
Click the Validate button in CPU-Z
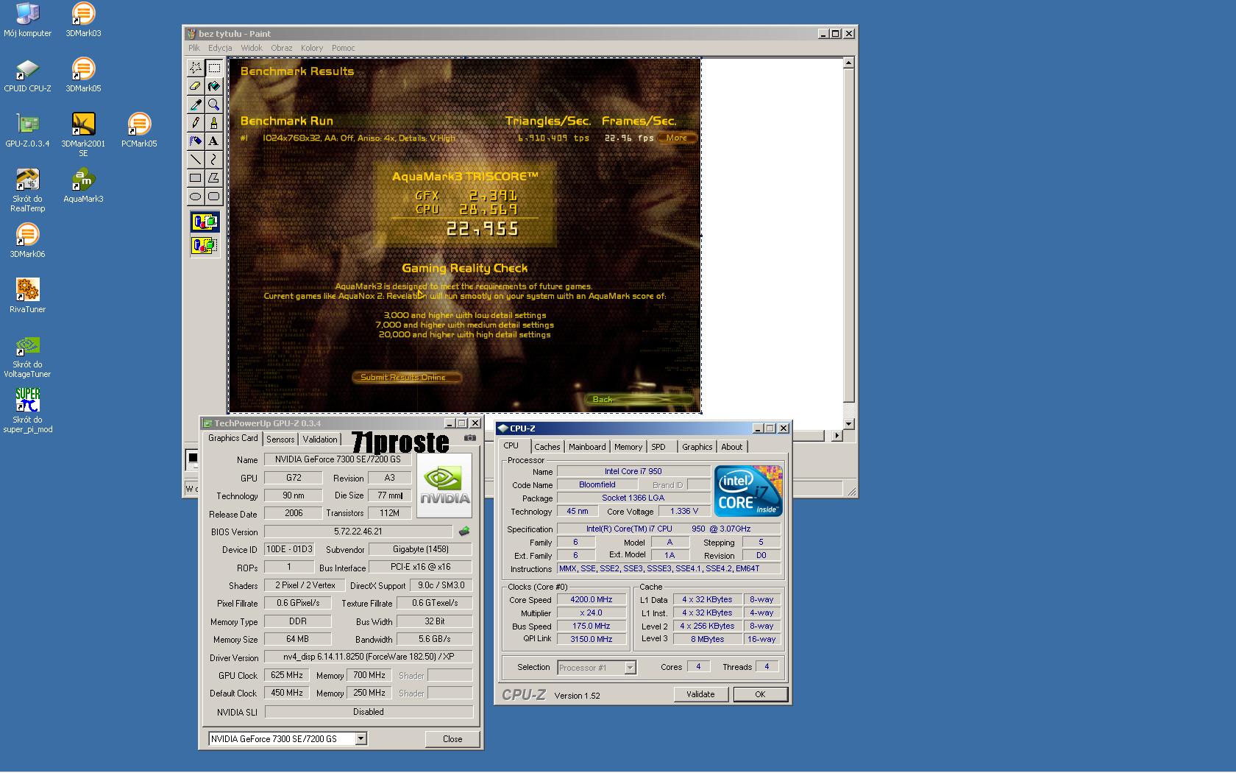pos(700,694)
